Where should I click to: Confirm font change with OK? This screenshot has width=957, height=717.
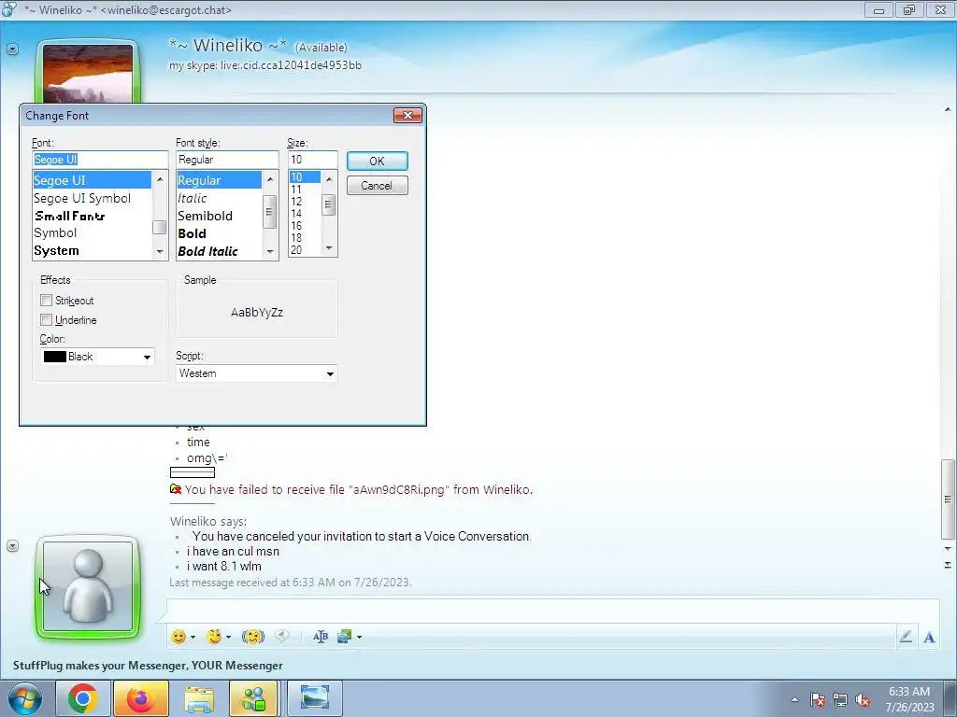[378, 161]
